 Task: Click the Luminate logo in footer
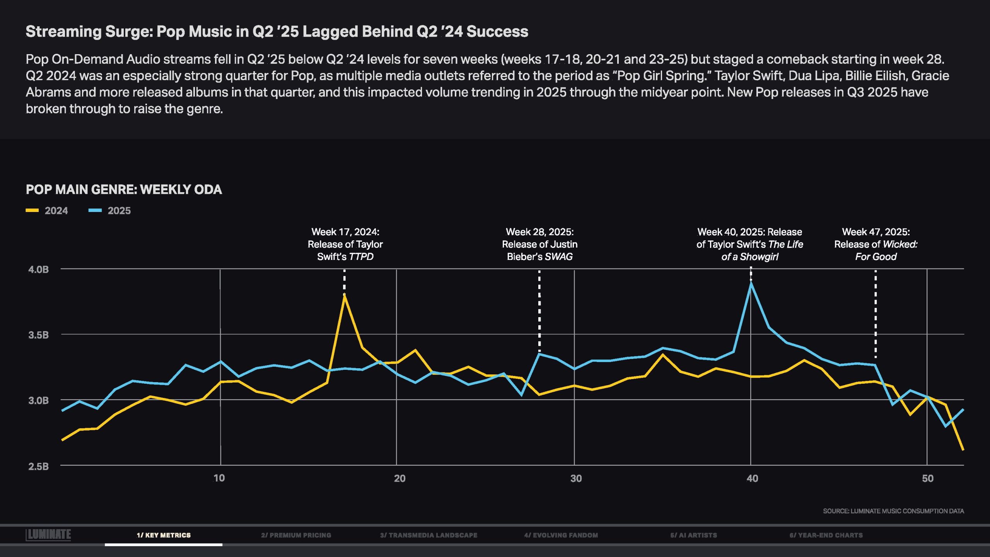coord(48,535)
